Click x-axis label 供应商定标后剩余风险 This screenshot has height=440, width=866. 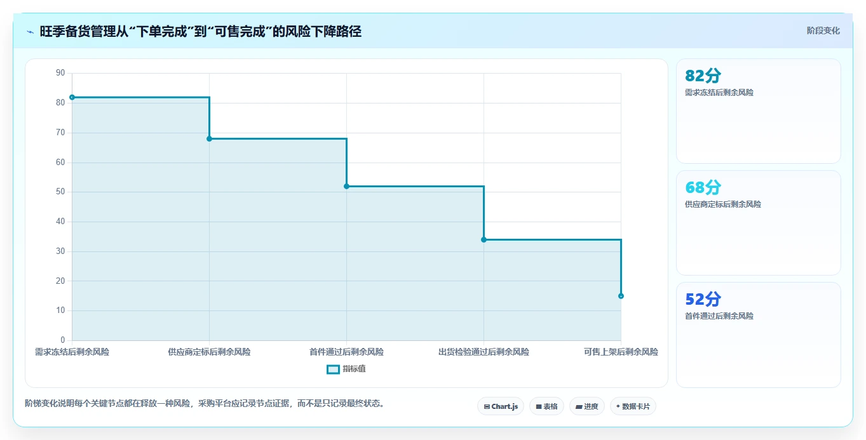(209, 352)
